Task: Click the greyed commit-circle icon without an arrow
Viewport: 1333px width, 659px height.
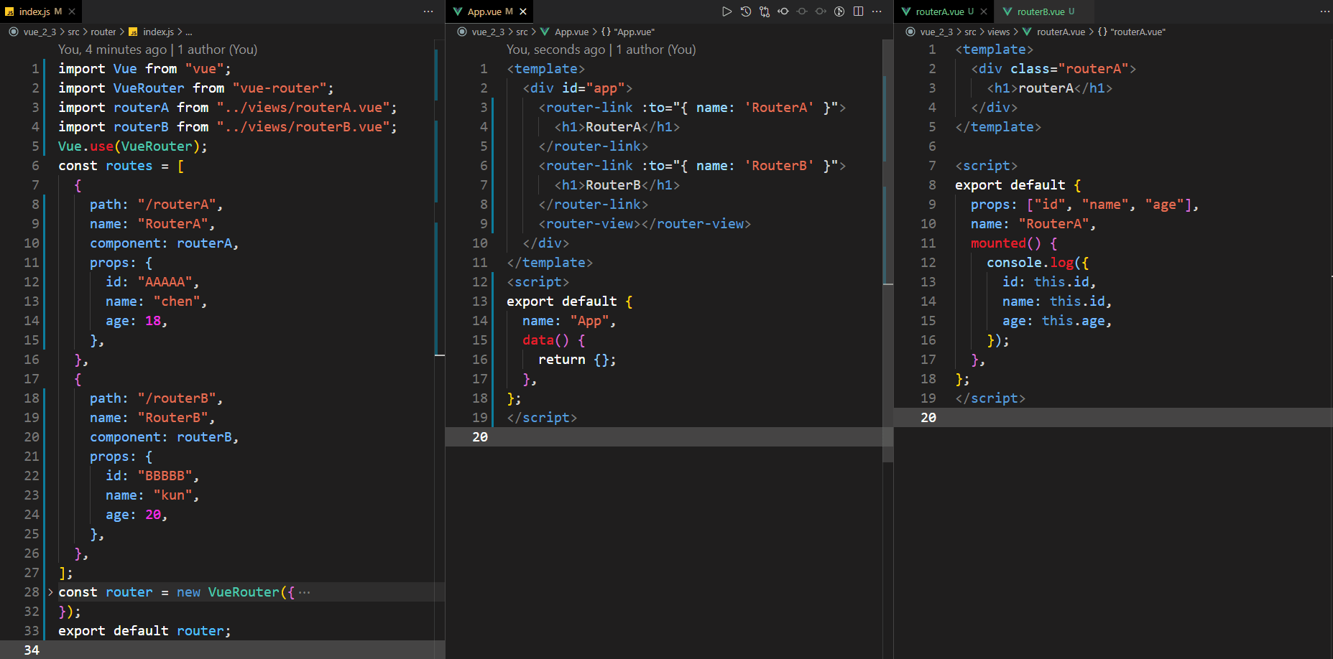Action: pyautogui.click(x=802, y=11)
